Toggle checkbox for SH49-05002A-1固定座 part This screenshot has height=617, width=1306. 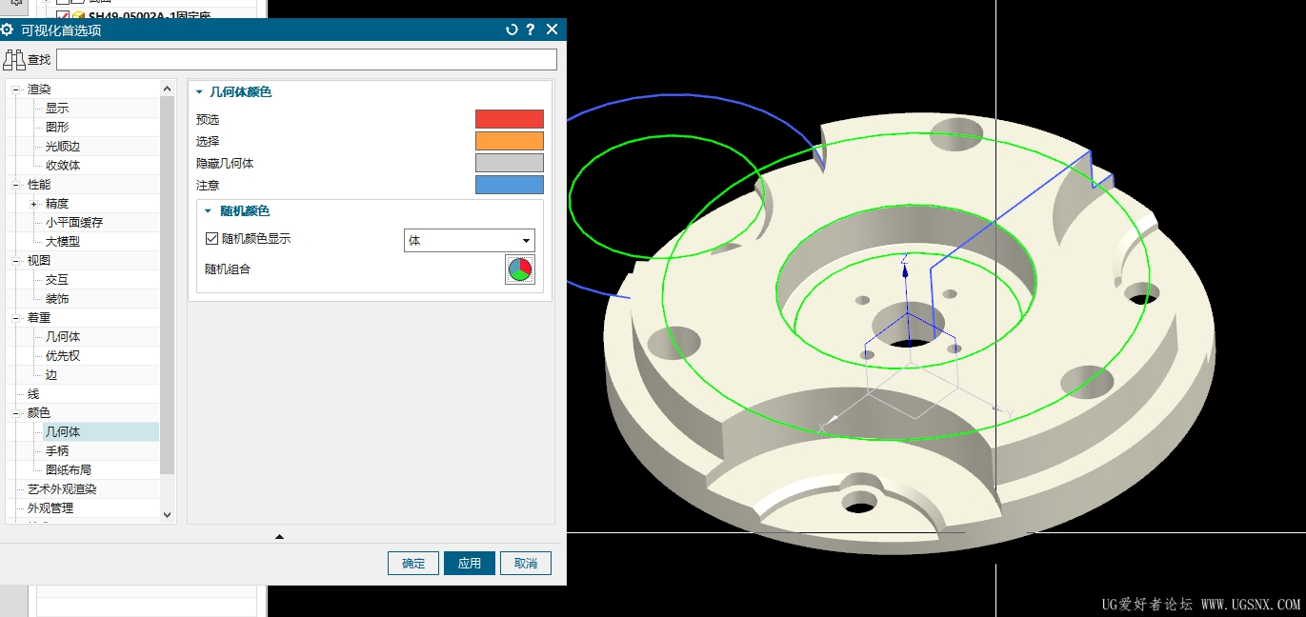(x=63, y=16)
